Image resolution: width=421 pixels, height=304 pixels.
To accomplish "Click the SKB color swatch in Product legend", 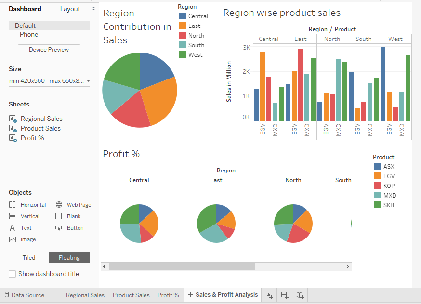I will click(378, 205).
